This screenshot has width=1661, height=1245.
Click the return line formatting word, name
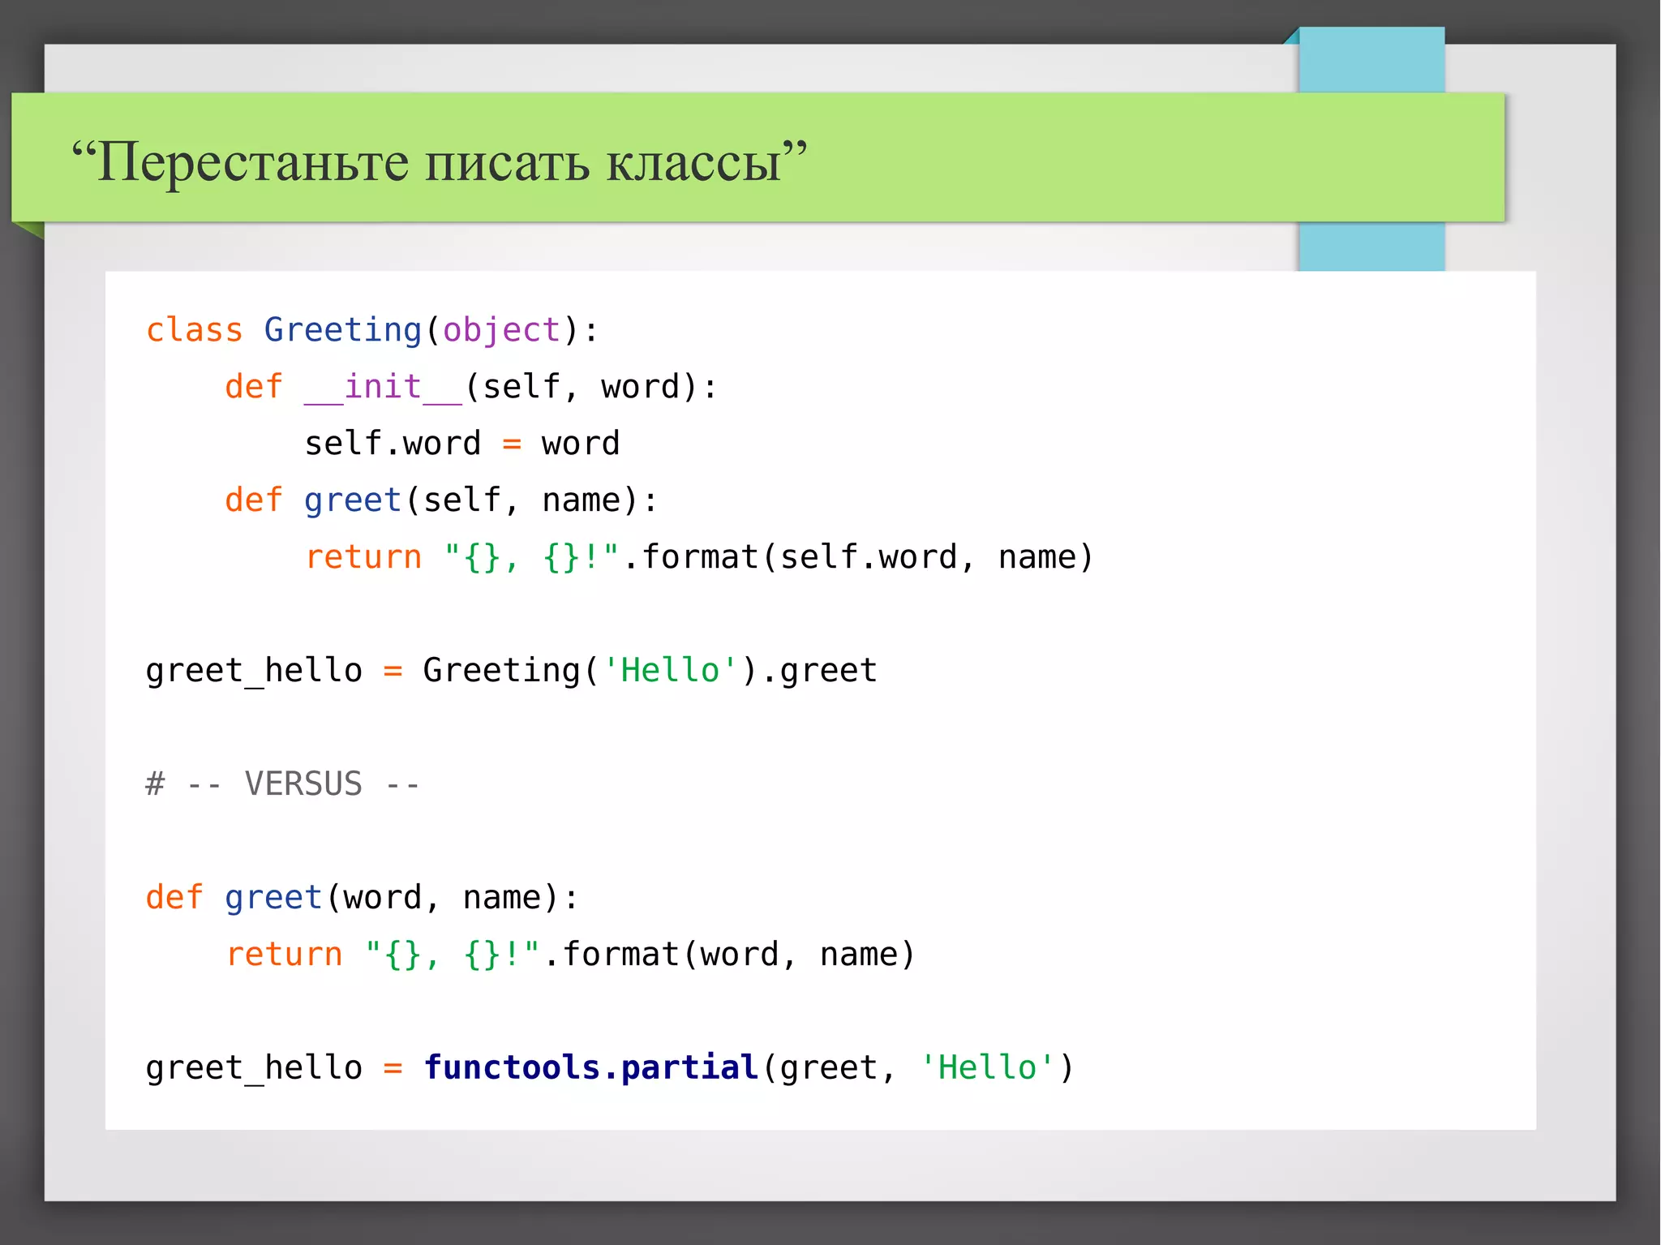[571, 955]
